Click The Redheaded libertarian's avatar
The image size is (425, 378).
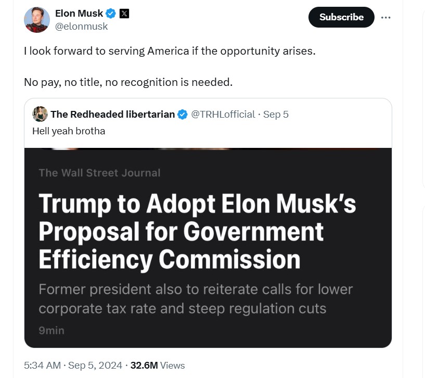[x=40, y=114]
